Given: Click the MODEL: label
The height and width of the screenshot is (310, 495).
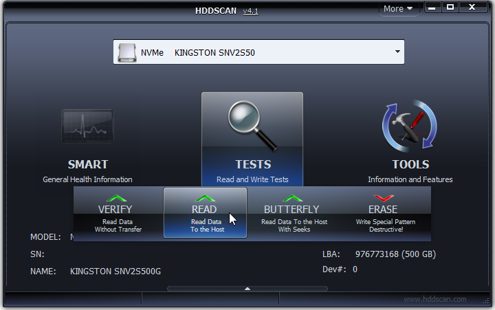Looking at the screenshot, I should (45, 237).
